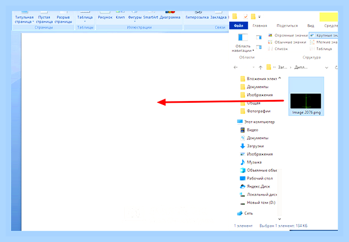
Task: Click the folder icon in Explorer title bar
Action: coord(235,16)
